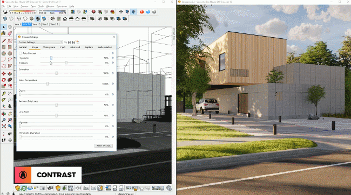This screenshot has height=195, width=351.
Task: Open the Custom Settings preset dropdown
Action: click(40, 42)
